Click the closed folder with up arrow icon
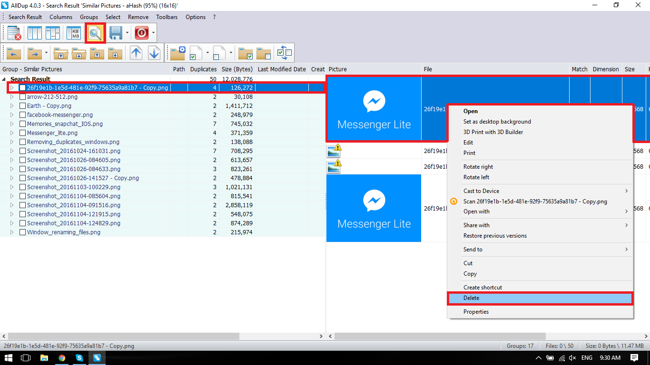This screenshot has height=365, width=650. click(97, 53)
